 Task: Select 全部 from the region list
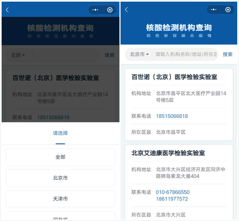click(x=60, y=157)
